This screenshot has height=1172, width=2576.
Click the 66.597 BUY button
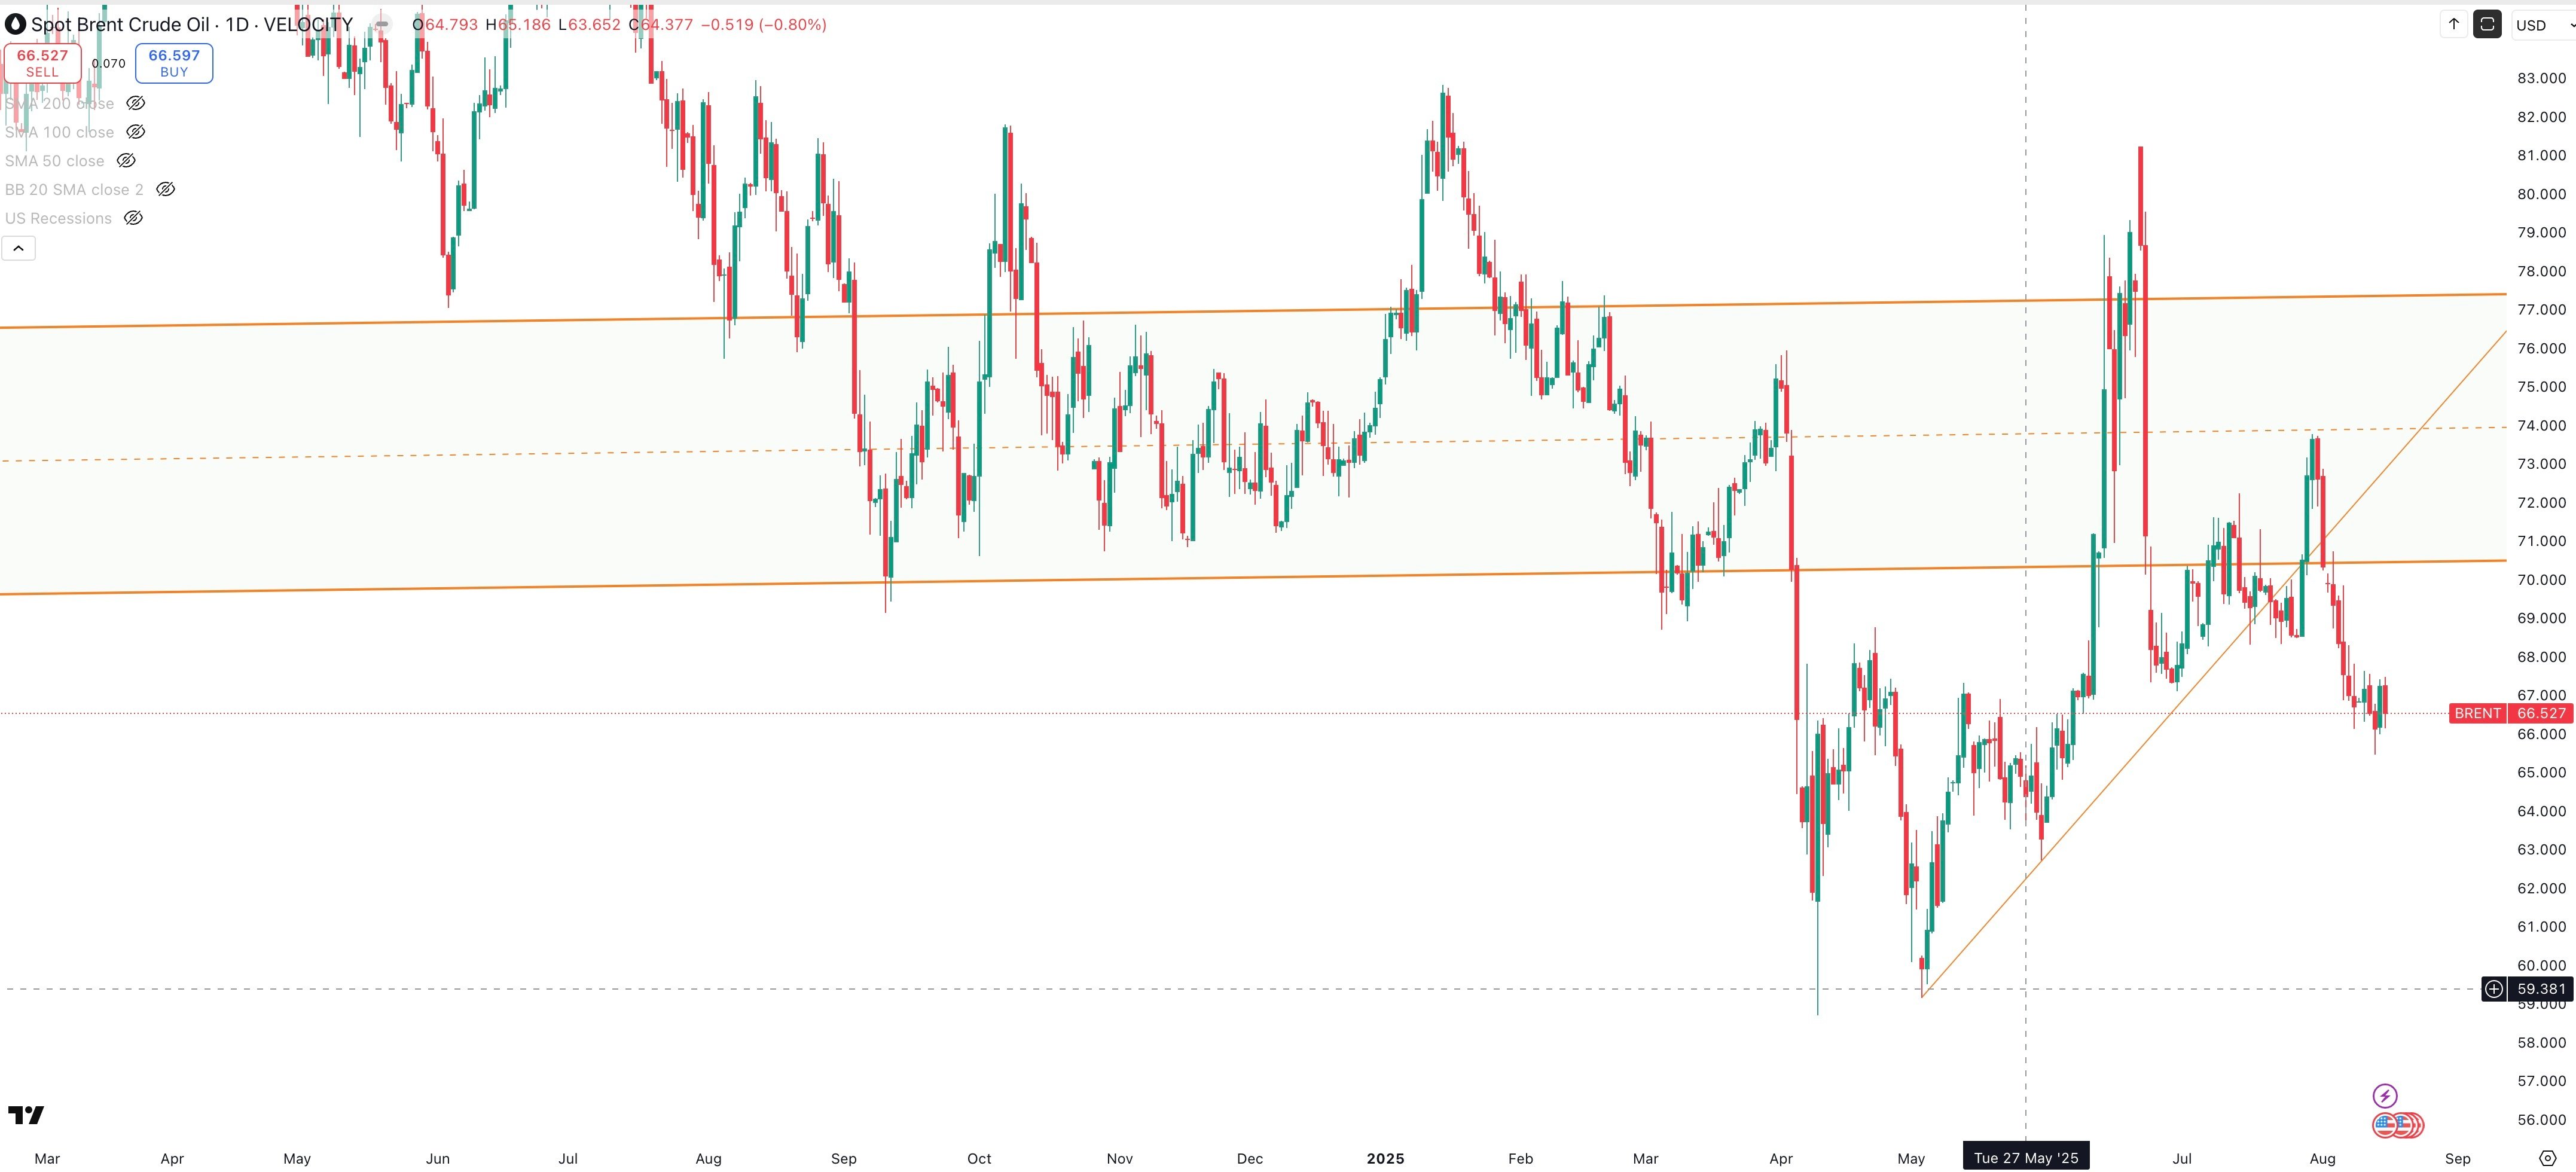tap(174, 63)
